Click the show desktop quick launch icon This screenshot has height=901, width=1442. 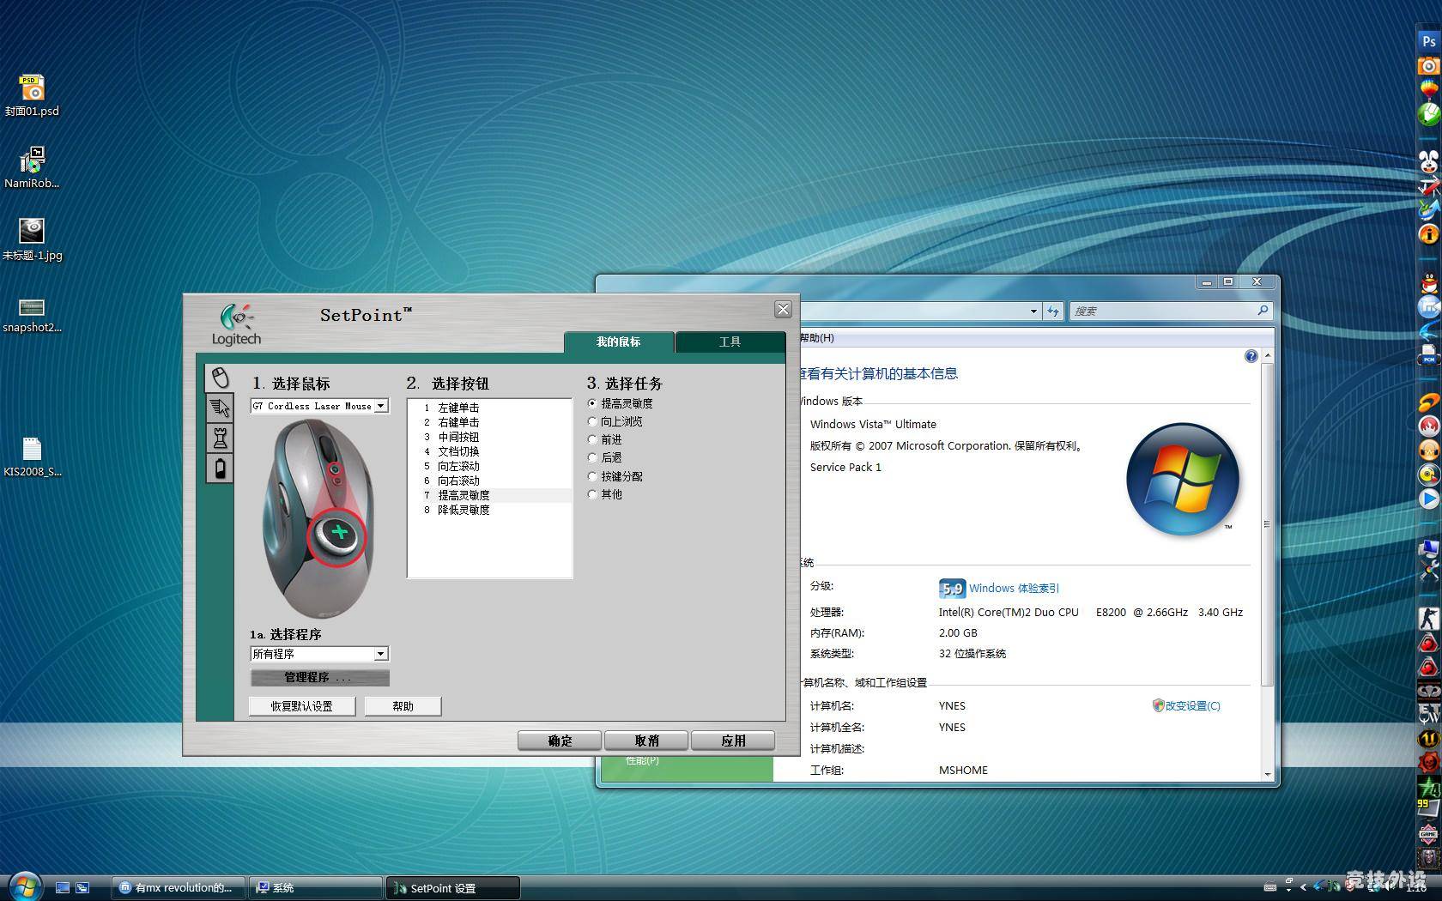coord(63,887)
